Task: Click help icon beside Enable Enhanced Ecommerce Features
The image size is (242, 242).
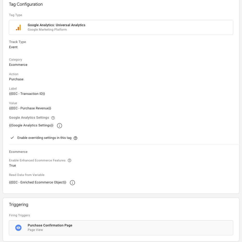Action: (x=69, y=160)
